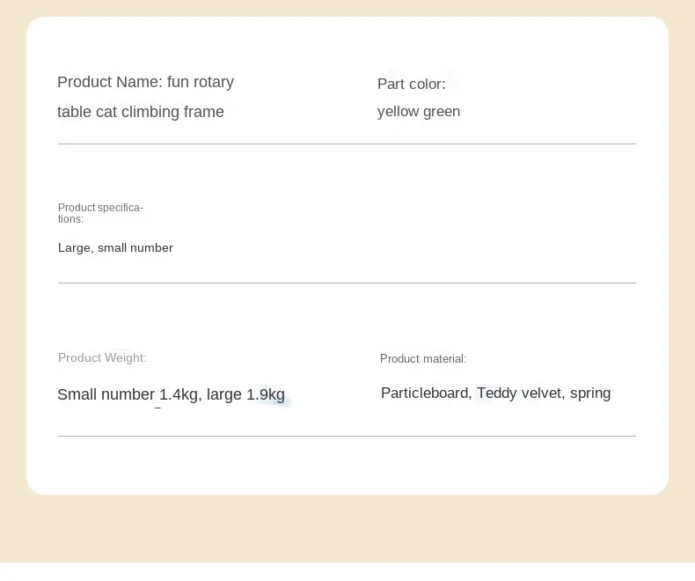Click the "Product Name:" label
Image resolution: width=695 pixels, height=581 pixels.
coord(109,83)
